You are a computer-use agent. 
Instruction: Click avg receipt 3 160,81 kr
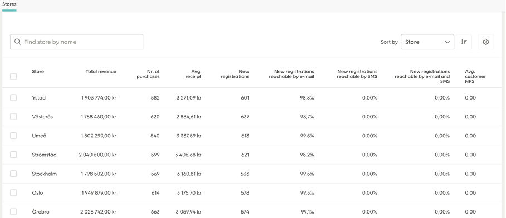click(189, 174)
